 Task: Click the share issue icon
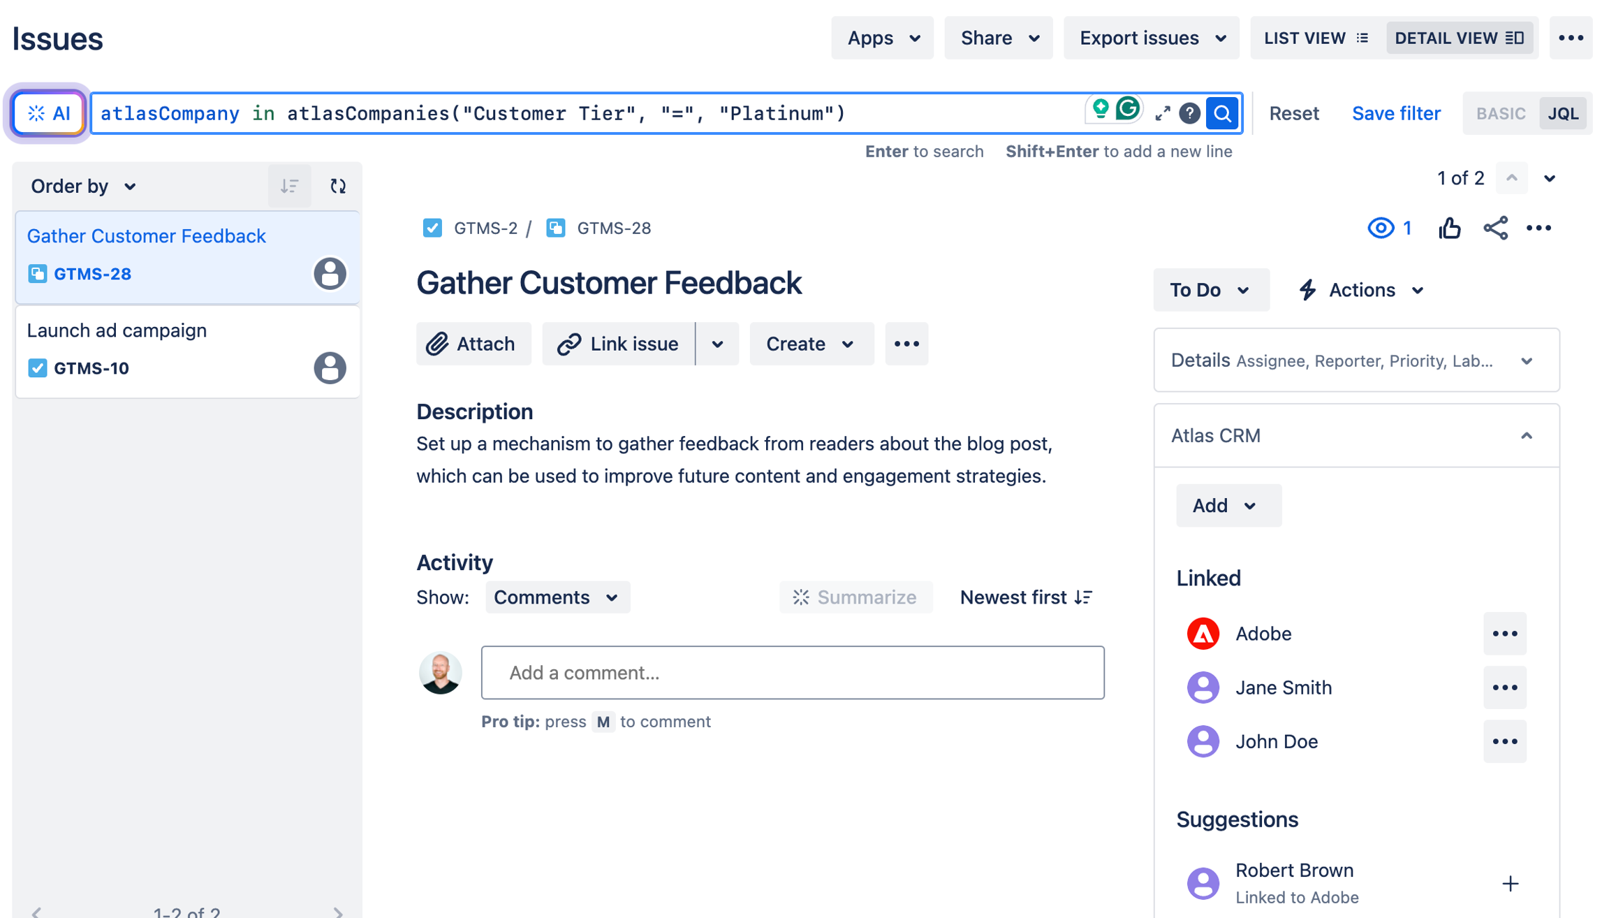[1495, 228]
